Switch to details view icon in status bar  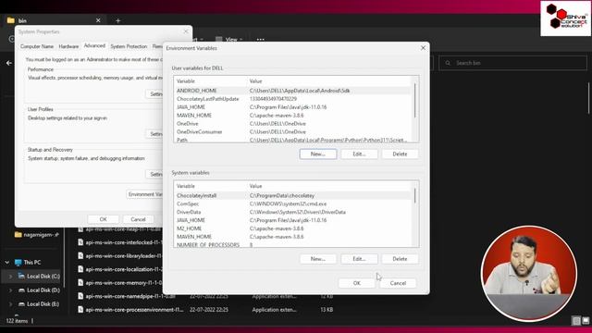click(576, 321)
